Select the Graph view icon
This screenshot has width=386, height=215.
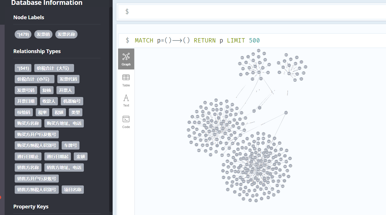coord(126,59)
